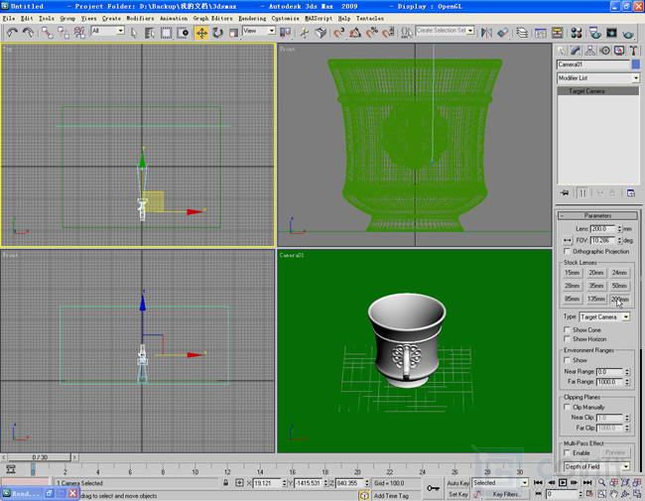The width and height of the screenshot is (645, 501).
Task: Click the Redo arrow icon
Action: point(28,33)
